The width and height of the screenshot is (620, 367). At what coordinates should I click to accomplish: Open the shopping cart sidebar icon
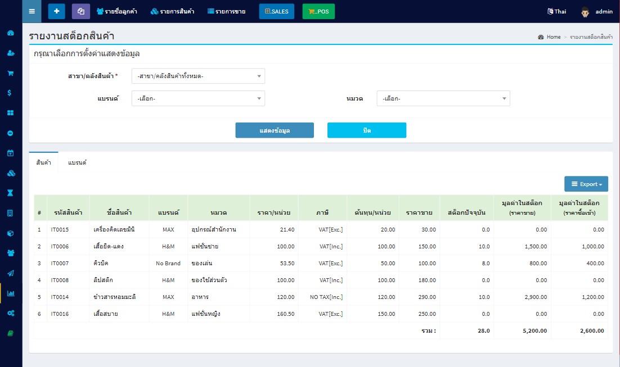11,73
